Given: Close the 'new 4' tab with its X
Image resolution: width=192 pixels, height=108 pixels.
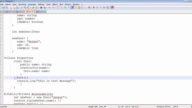Looking at the screenshot, I should [34, 12].
